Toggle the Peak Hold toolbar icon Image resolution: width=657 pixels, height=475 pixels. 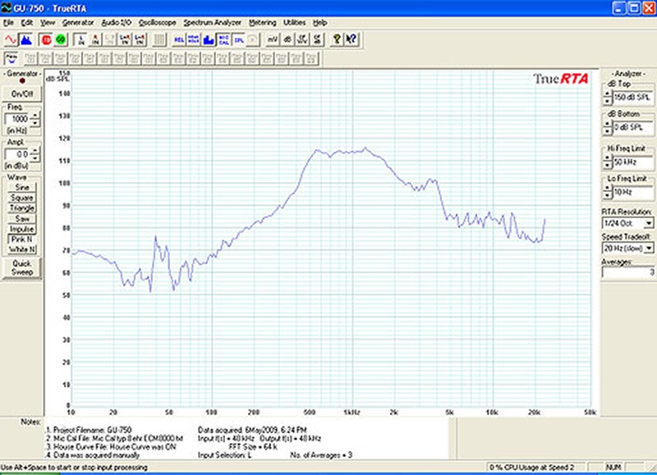click(x=194, y=39)
